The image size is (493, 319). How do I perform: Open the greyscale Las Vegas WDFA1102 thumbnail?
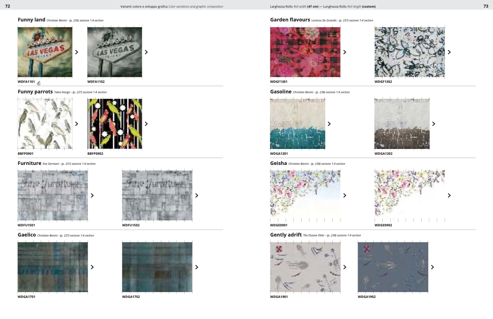click(115, 52)
